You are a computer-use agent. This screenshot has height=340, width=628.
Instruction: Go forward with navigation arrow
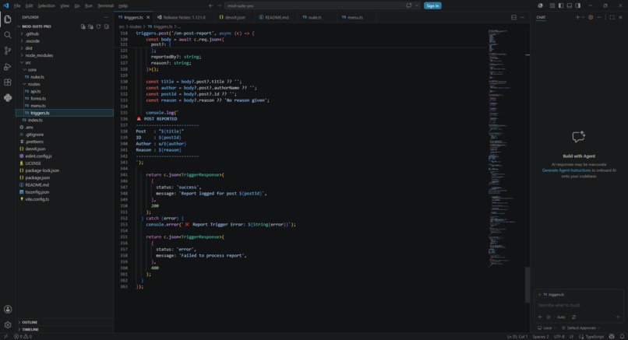tap(220, 5)
